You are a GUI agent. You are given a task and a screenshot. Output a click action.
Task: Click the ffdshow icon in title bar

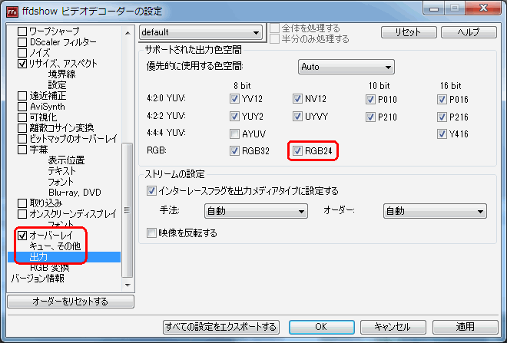point(12,12)
